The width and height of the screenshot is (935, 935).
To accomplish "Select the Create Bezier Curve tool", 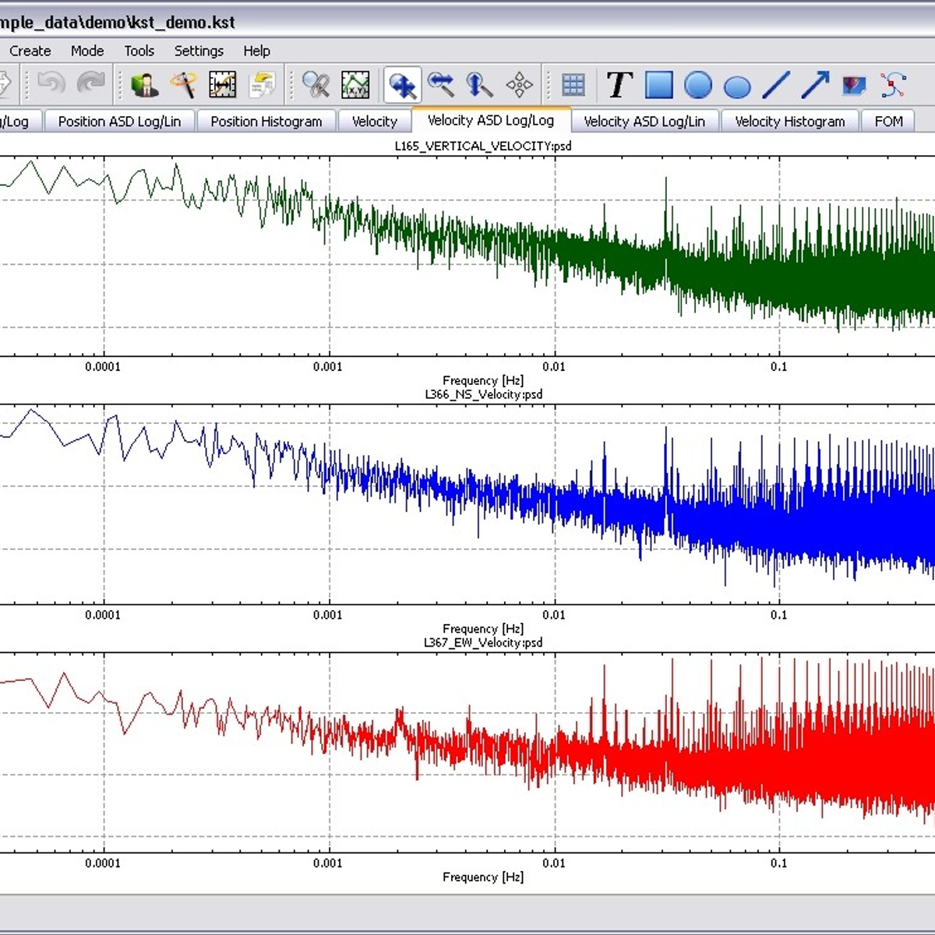I will [x=894, y=84].
